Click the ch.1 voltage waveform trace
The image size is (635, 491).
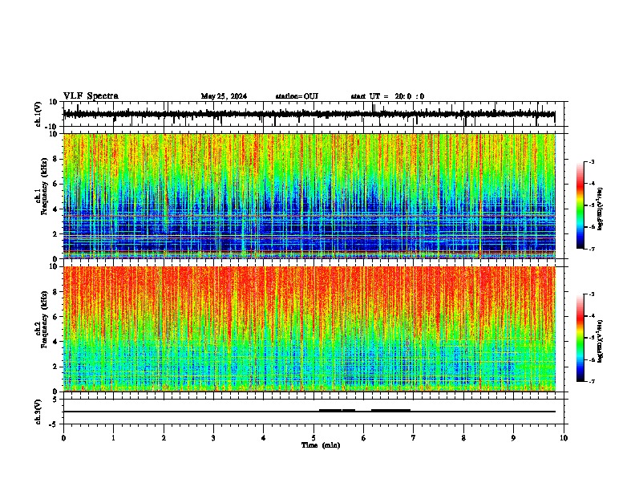coord(309,115)
